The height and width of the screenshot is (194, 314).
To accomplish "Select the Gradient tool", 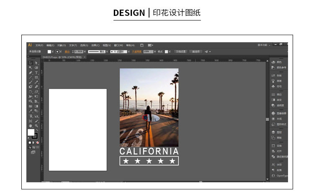I will (36, 106).
